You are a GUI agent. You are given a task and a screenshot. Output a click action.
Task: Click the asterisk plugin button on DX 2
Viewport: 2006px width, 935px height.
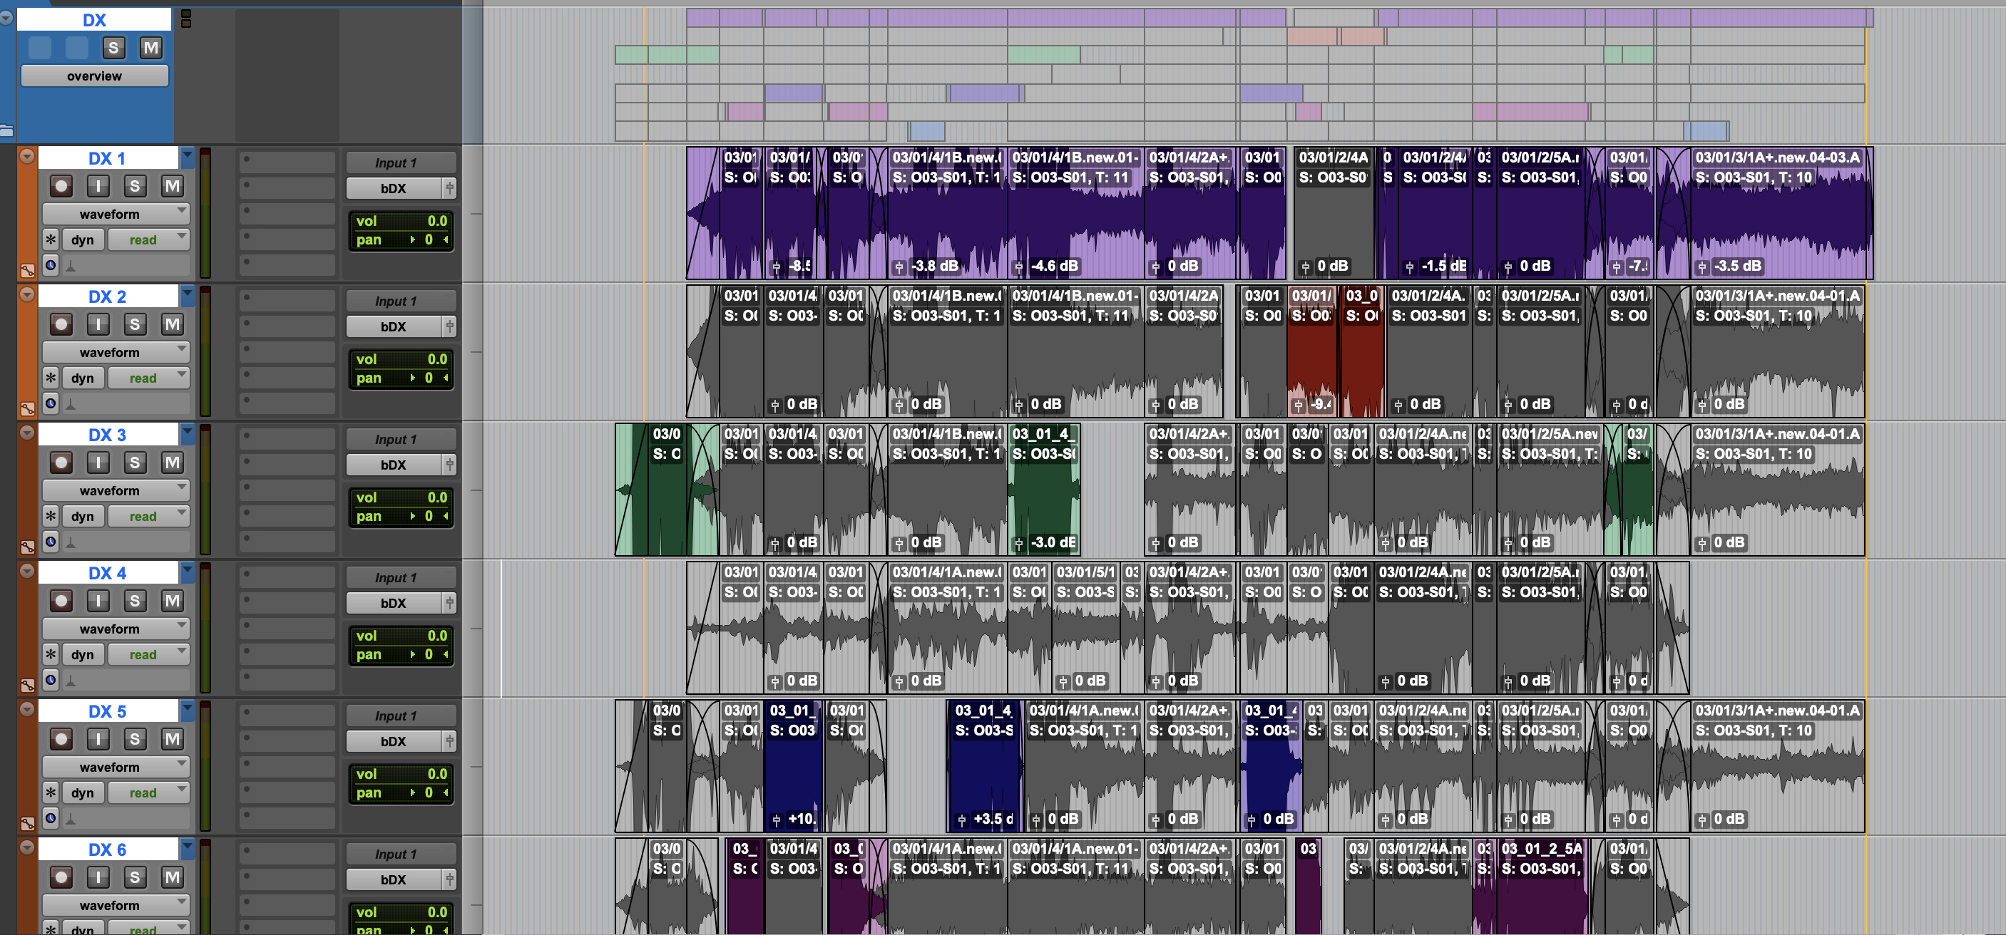[x=51, y=378]
